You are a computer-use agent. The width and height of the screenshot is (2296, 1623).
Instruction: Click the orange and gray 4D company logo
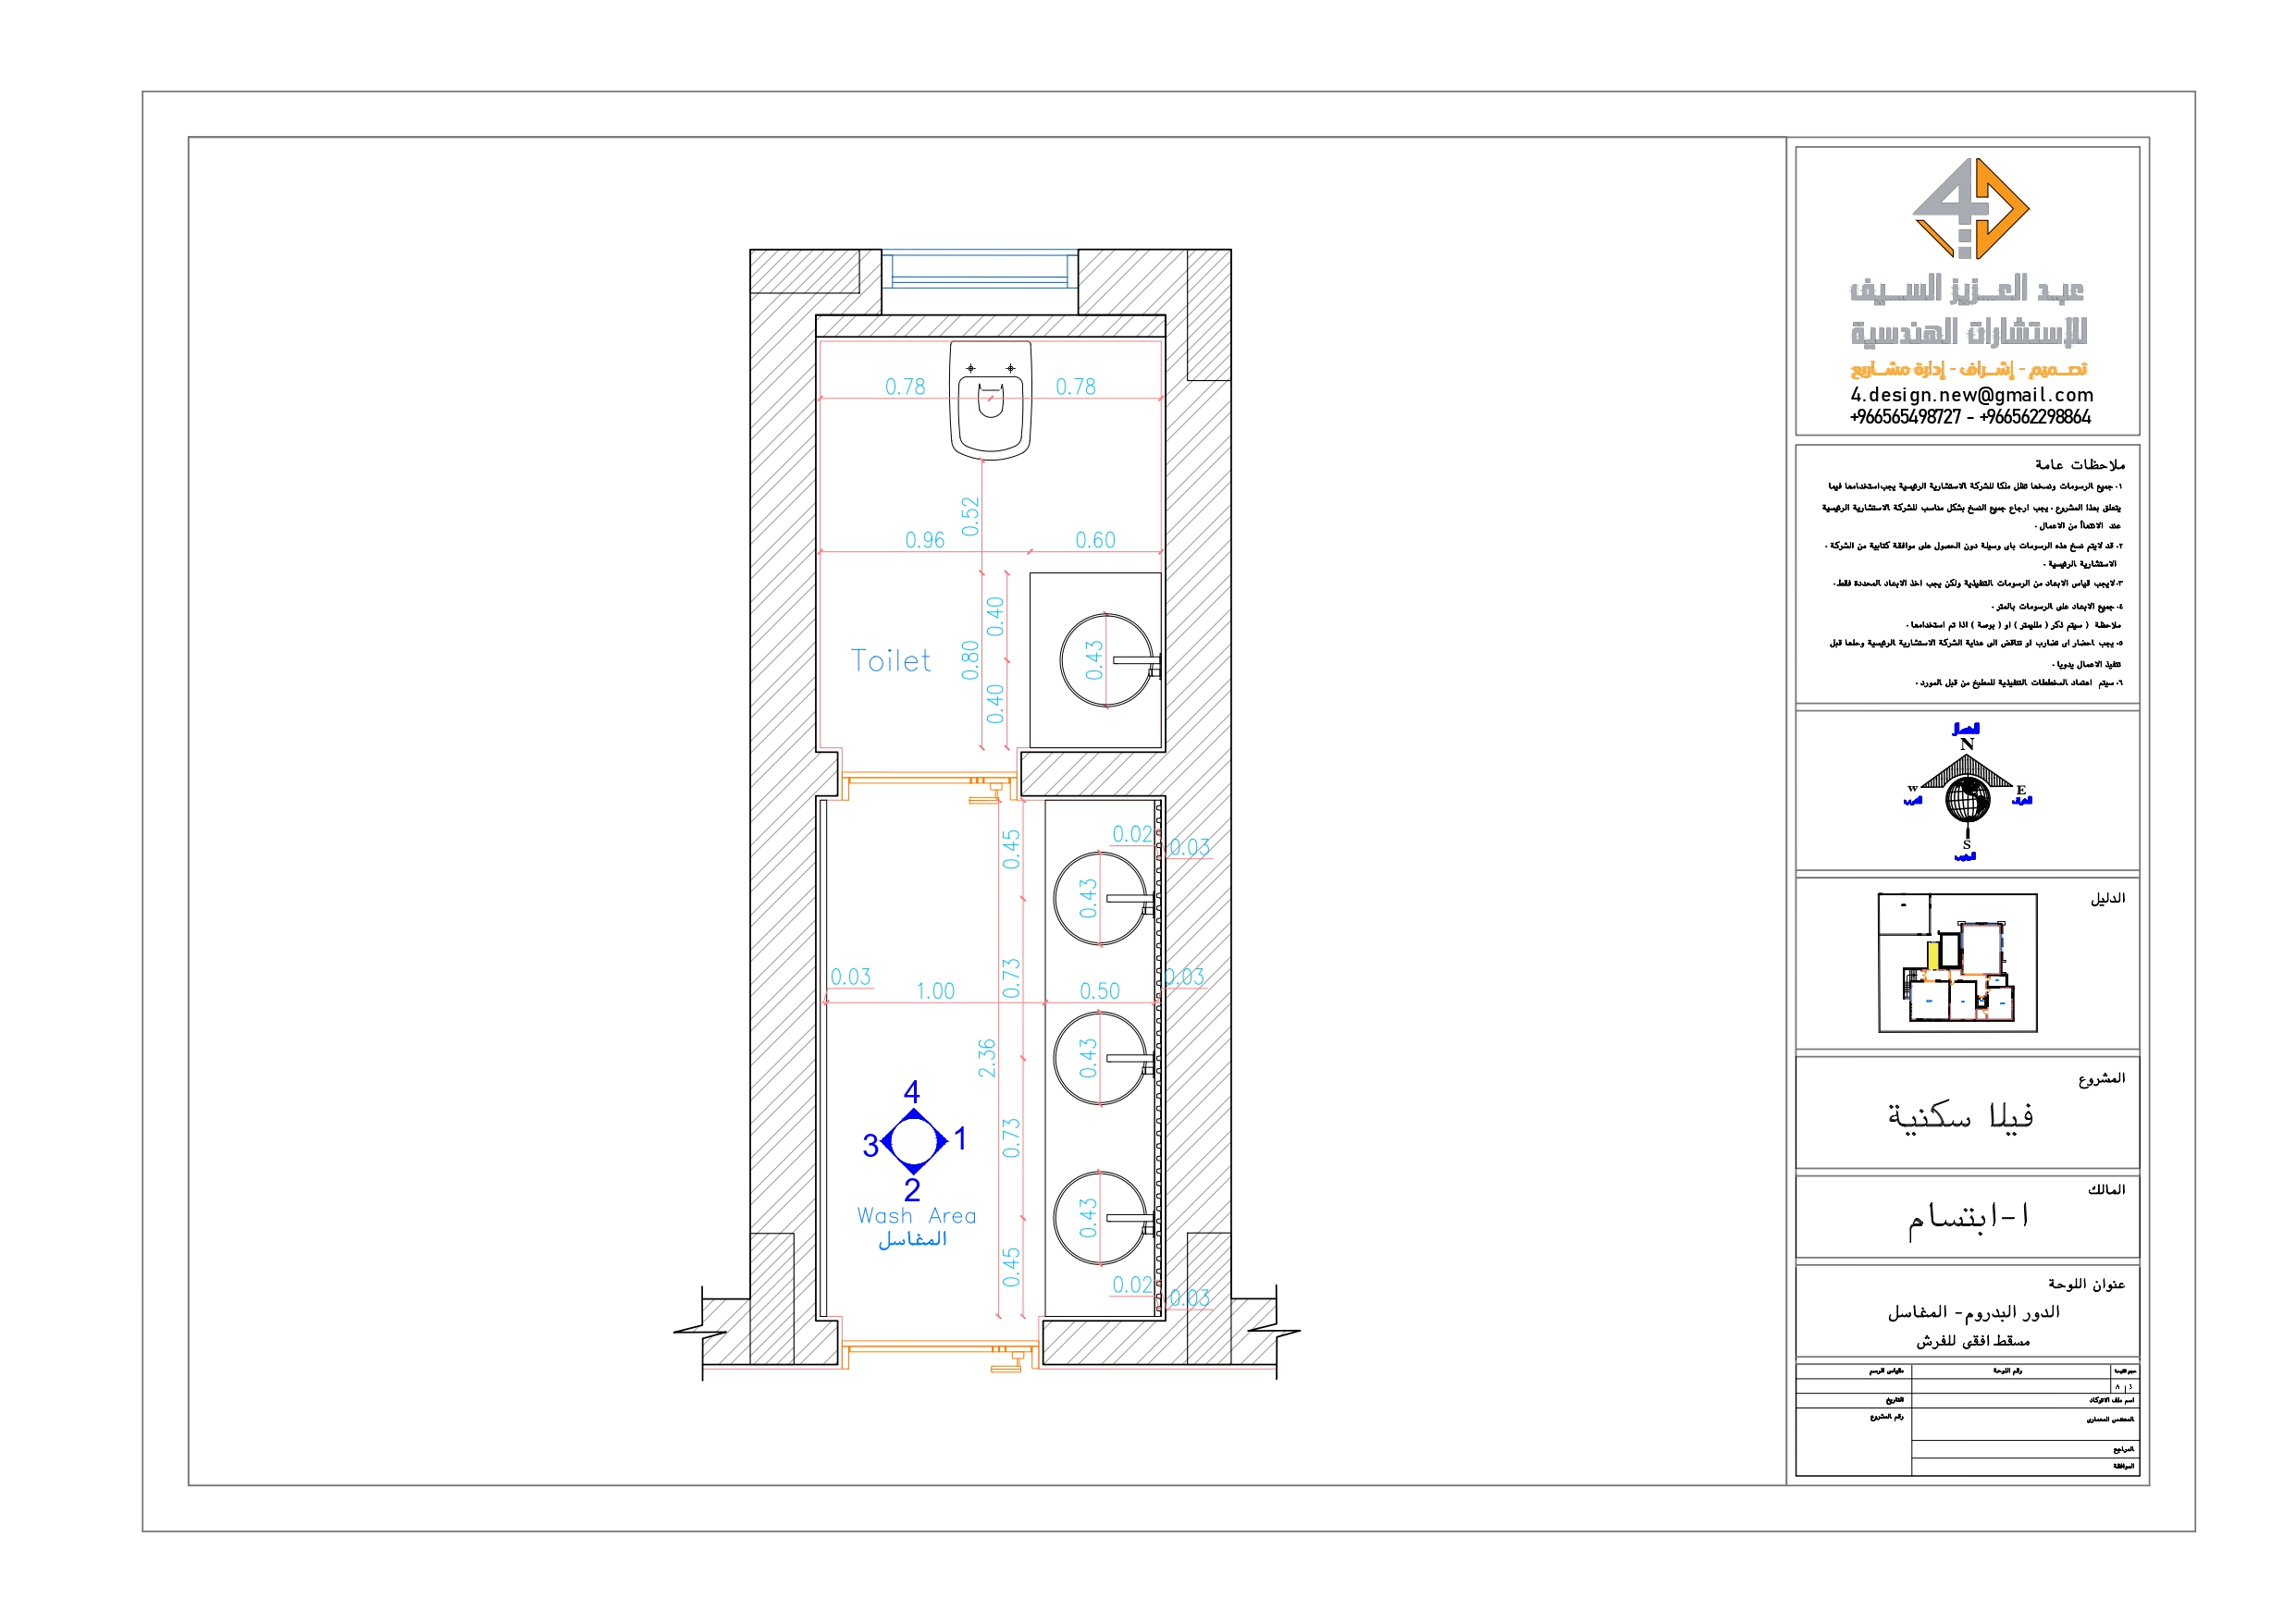point(1970,208)
